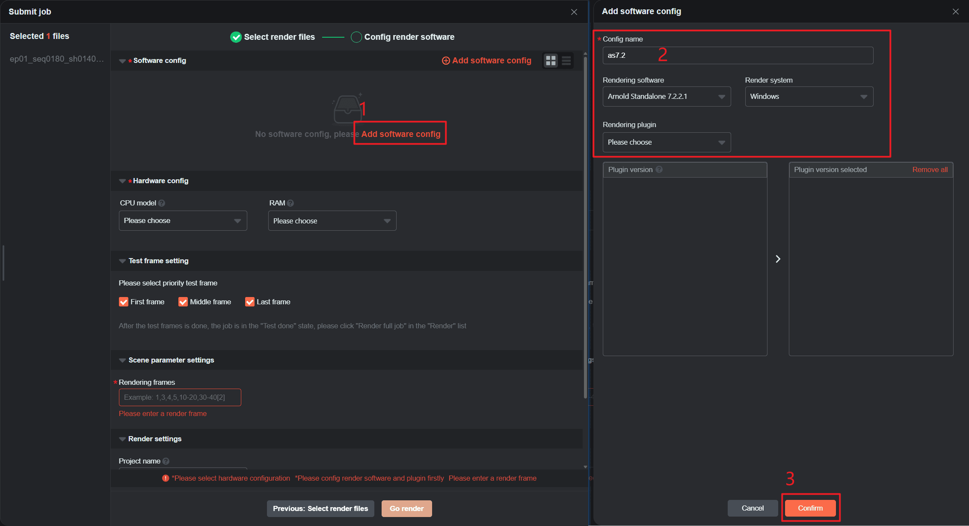
Task: Click RAM help question mark icon
Action: pos(290,203)
